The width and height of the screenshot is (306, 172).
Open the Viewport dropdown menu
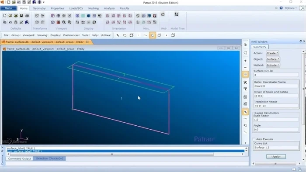(x=29, y=35)
